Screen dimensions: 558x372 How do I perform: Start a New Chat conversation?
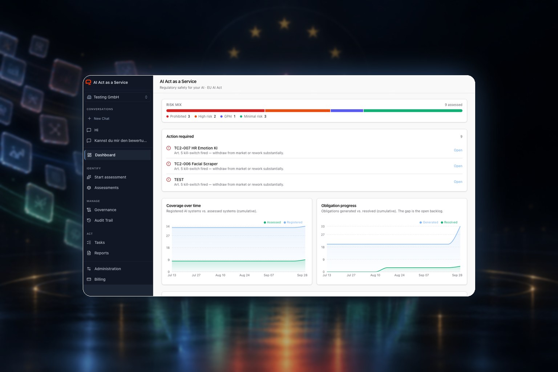point(118,118)
